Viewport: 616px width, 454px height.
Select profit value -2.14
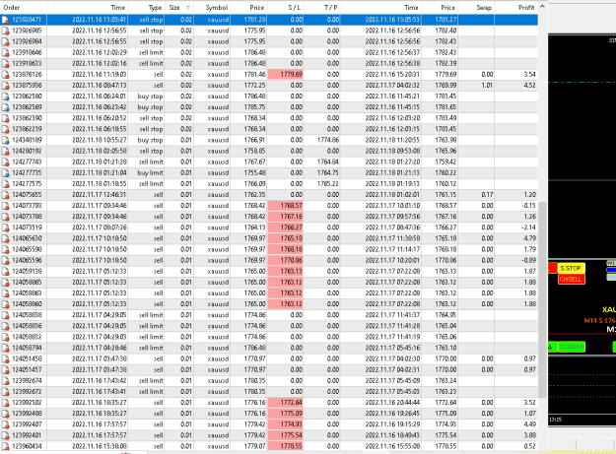pos(529,227)
